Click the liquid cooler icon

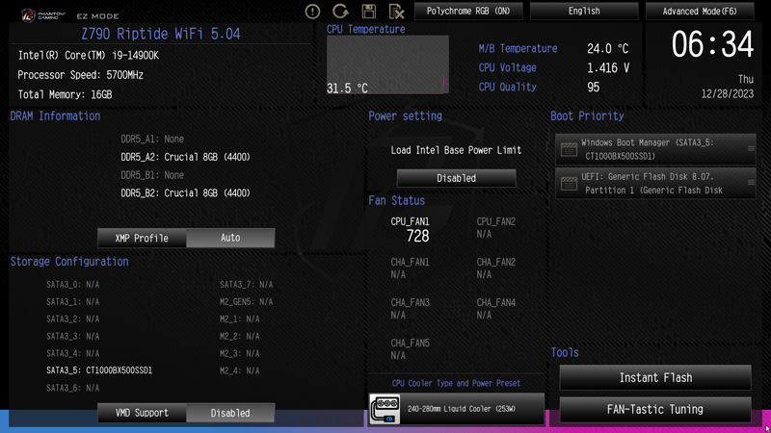(x=385, y=409)
